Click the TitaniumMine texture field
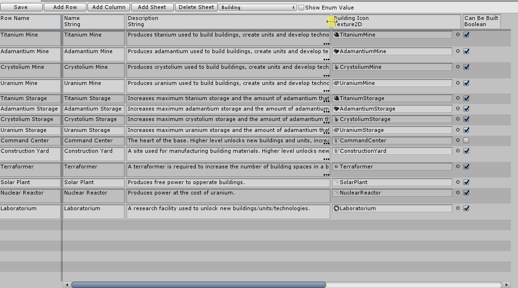Viewport: 518px width, 288px height. [392, 35]
